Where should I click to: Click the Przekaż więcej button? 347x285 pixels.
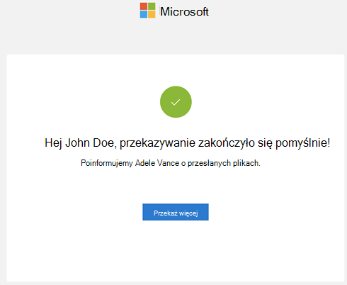(176, 212)
